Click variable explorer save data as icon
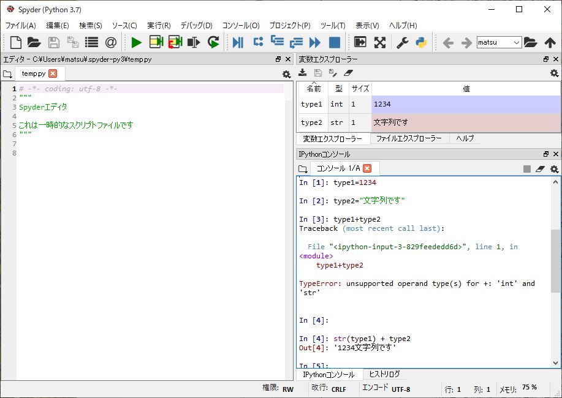 point(333,73)
